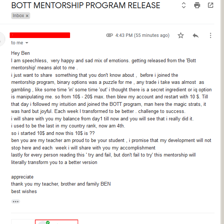This screenshot has width=224, height=224.
Task: Show trimmed content ellipsis button
Action: coord(16,202)
